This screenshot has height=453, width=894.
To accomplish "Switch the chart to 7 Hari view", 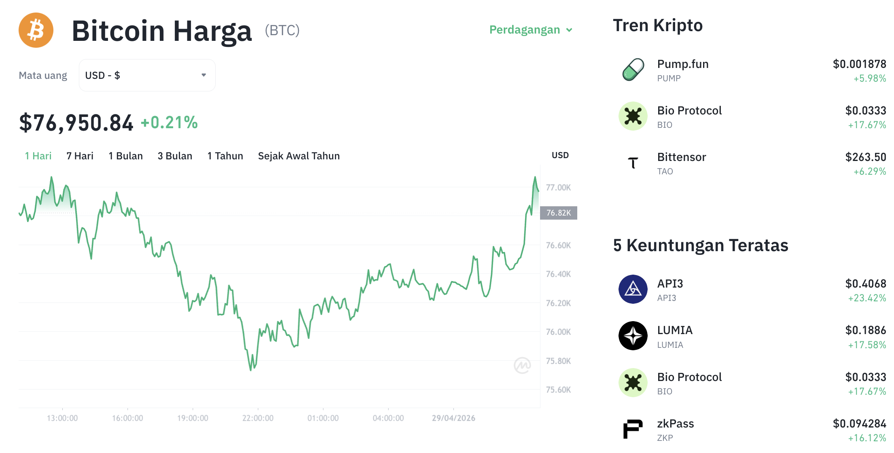I will coord(80,156).
